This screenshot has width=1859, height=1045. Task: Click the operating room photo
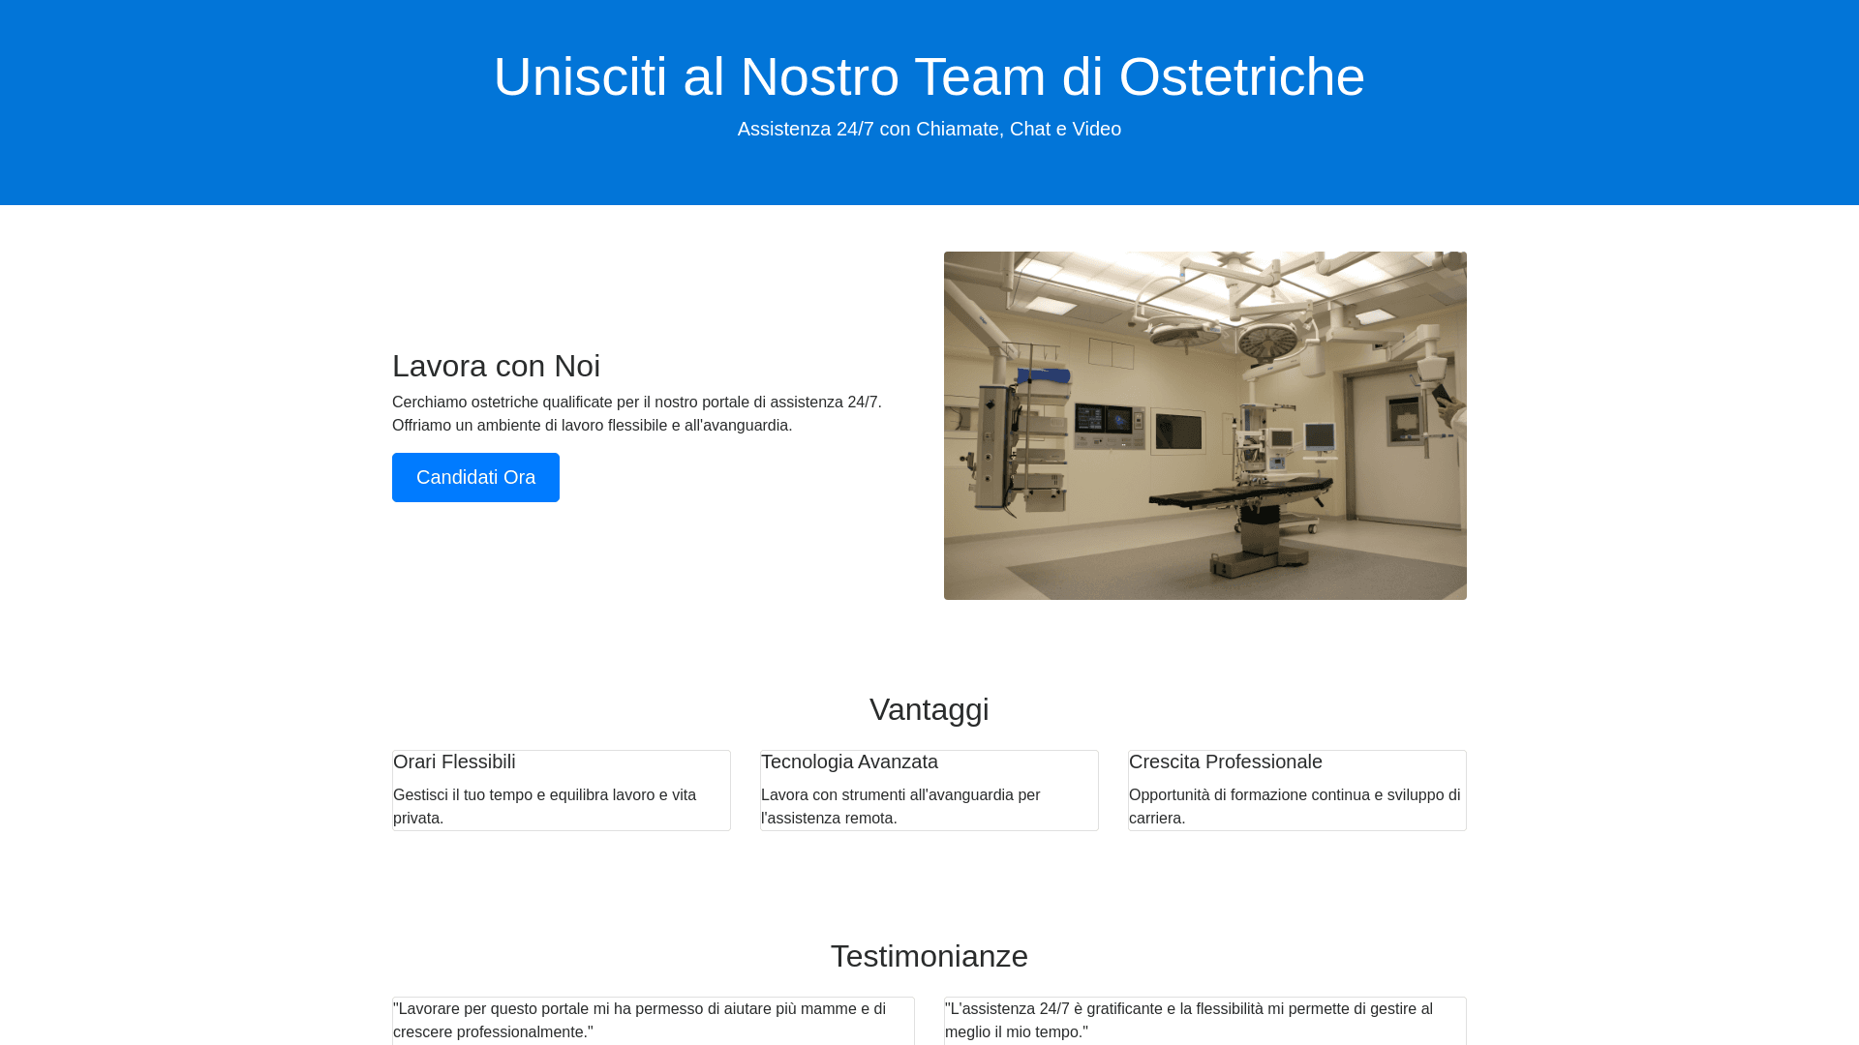click(1204, 426)
